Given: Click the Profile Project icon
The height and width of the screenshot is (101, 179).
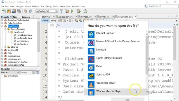Looking at the screenshot, I should point(86,11).
